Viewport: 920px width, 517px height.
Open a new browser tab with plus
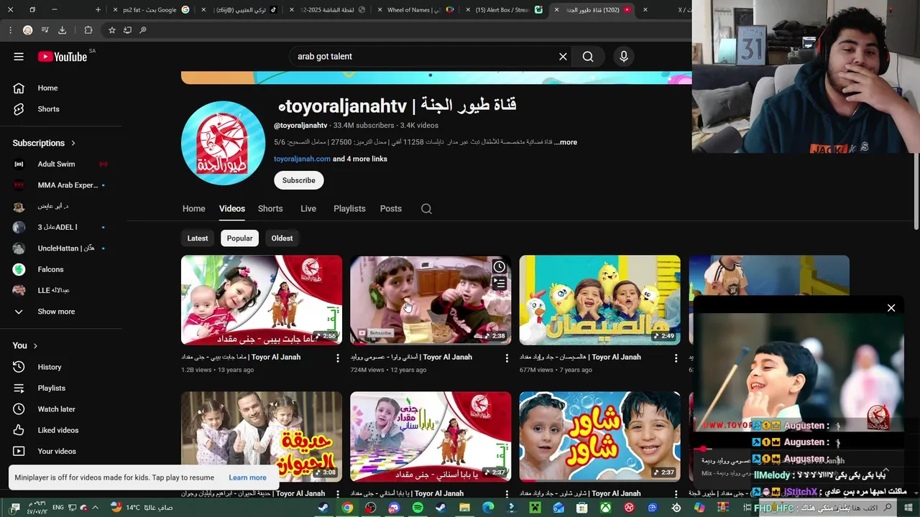(98, 10)
